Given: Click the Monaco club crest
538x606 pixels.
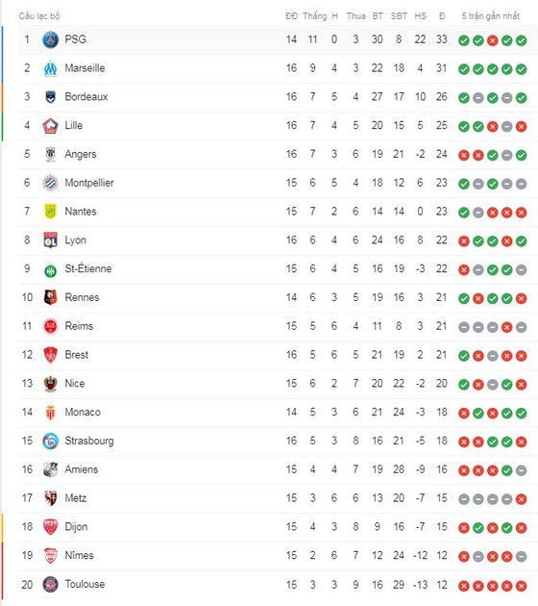Looking at the screenshot, I should pyautogui.click(x=50, y=413).
